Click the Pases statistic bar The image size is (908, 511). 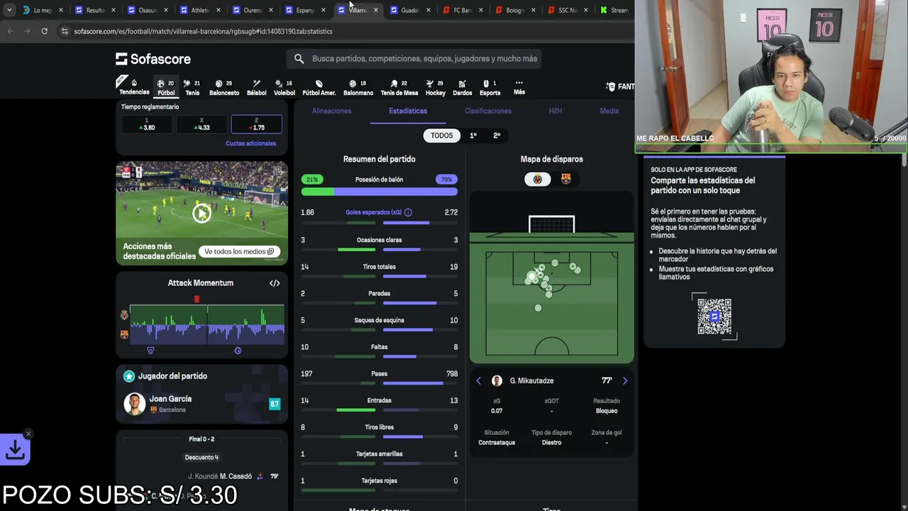380,383
